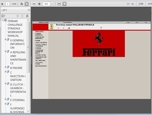Click the page number input field
This screenshot has width=152, height=115.
8,4
